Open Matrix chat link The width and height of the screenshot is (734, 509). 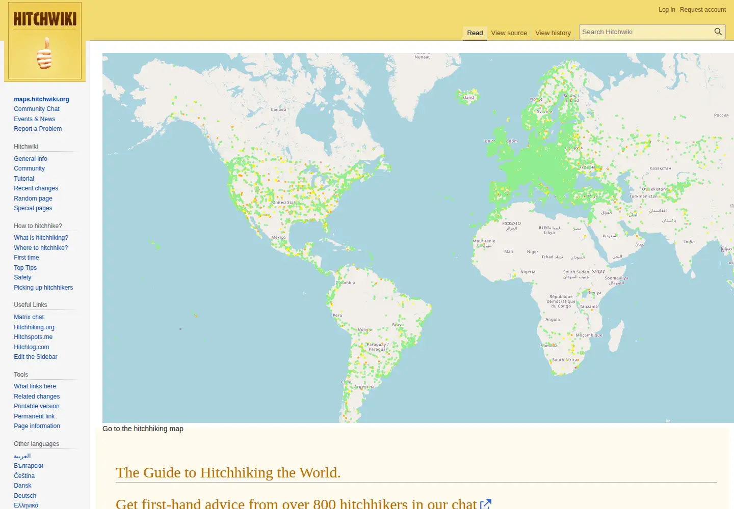tap(29, 317)
